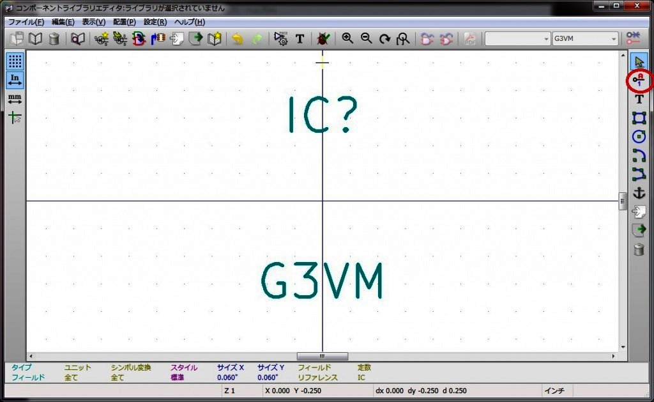Screen dimensions: 654x402
Task: Select working library book icon
Action: [36, 38]
